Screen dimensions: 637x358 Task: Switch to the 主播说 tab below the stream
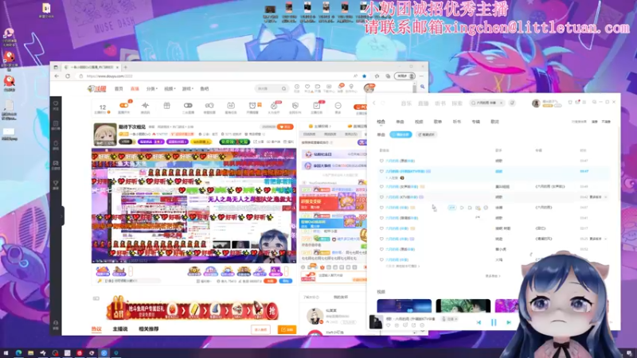pyautogui.click(x=120, y=329)
